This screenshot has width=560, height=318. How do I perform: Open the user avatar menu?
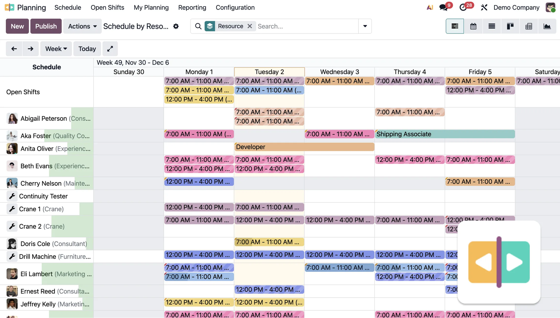pyautogui.click(x=550, y=8)
